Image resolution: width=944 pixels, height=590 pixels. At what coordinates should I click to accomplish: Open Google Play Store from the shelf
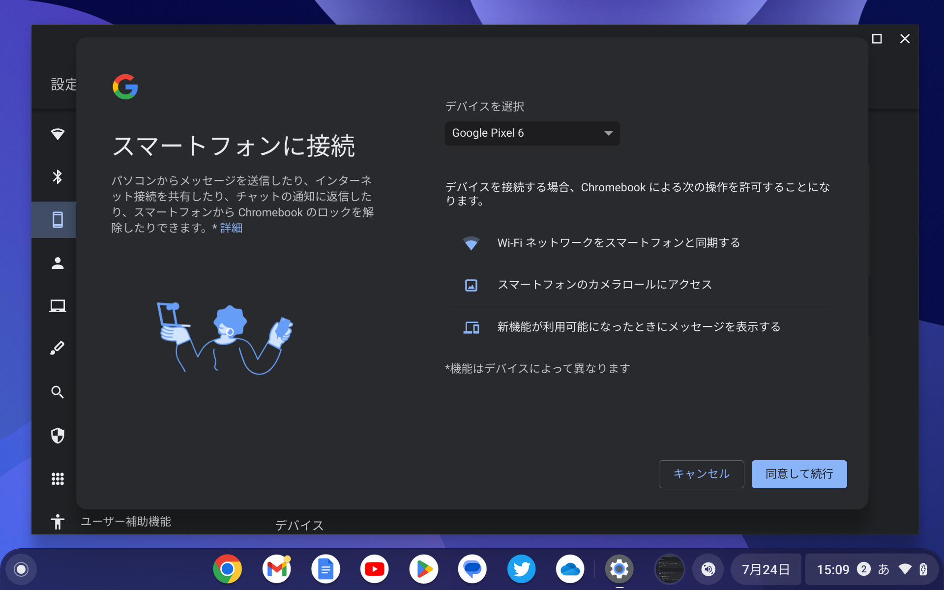(x=423, y=569)
